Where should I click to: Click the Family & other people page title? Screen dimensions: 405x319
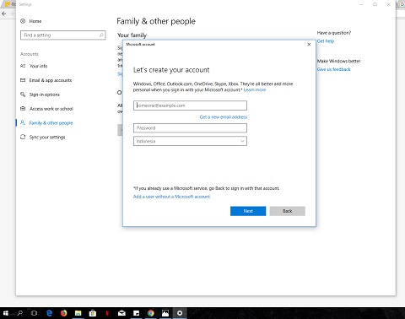[156, 21]
